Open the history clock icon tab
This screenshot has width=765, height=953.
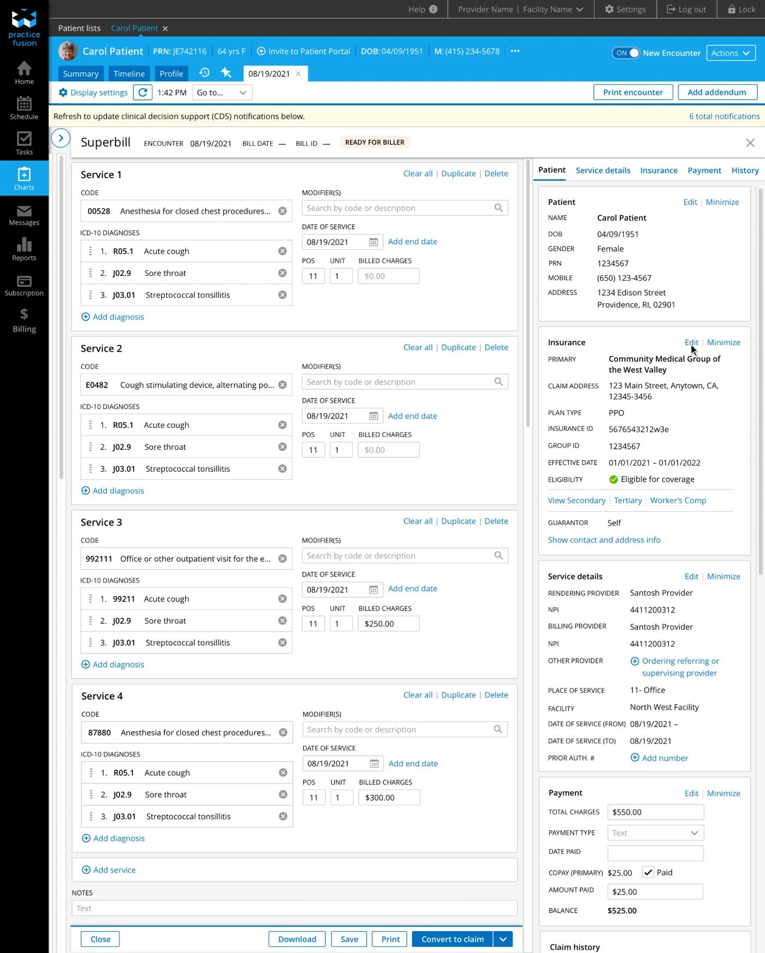204,73
